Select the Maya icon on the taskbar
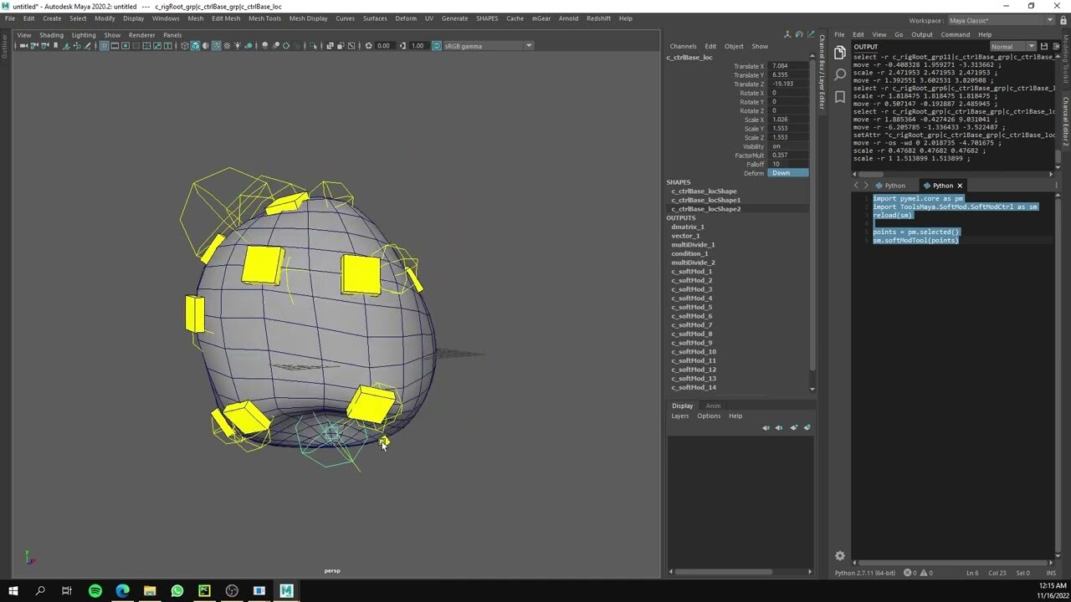The width and height of the screenshot is (1071, 602). pyautogui.click(x=286, y=590)
